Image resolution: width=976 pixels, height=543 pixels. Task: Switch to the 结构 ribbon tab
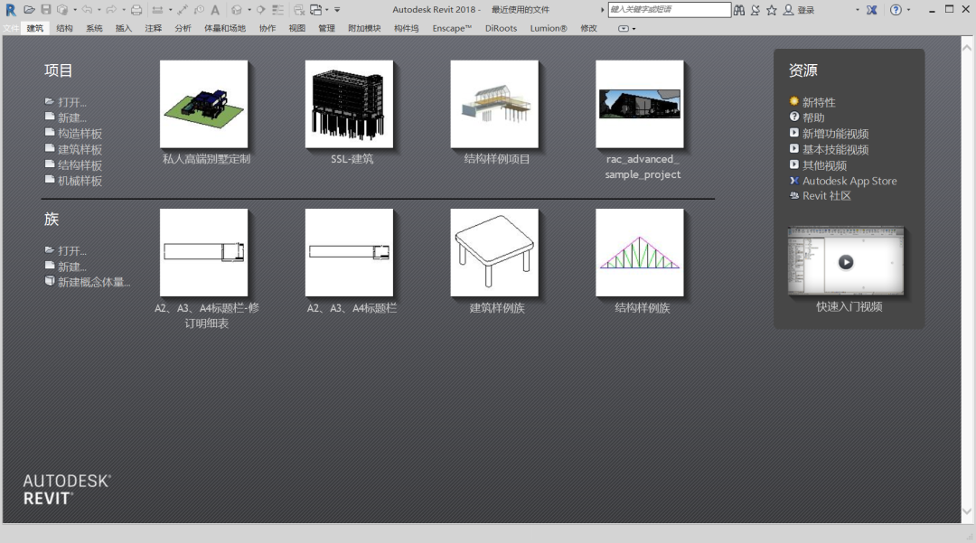(x=64, y=29)
